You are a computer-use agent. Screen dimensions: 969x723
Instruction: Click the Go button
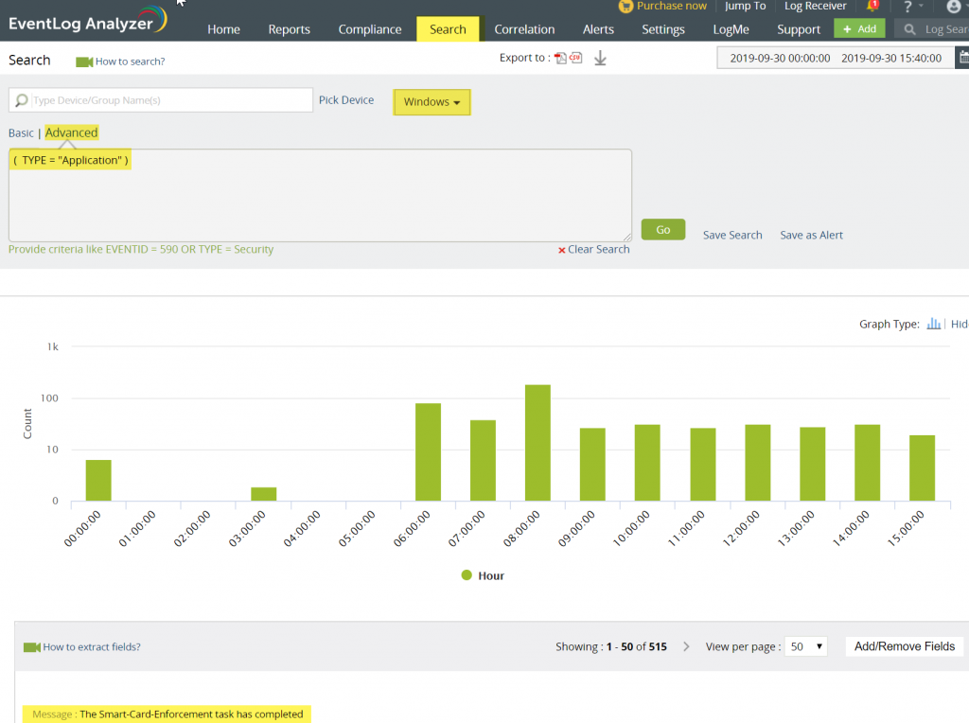click(663, 229)
